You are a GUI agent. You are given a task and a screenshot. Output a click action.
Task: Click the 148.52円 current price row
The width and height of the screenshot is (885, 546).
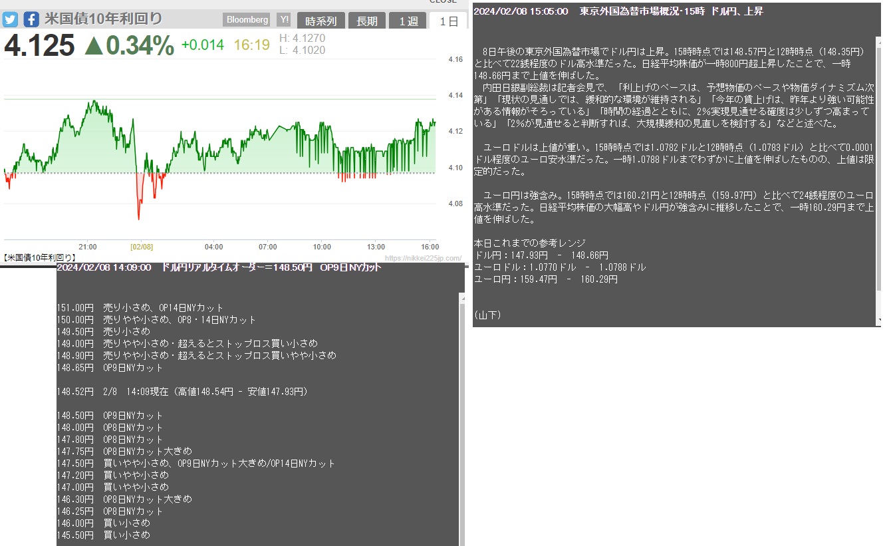(x=183, y=392)
